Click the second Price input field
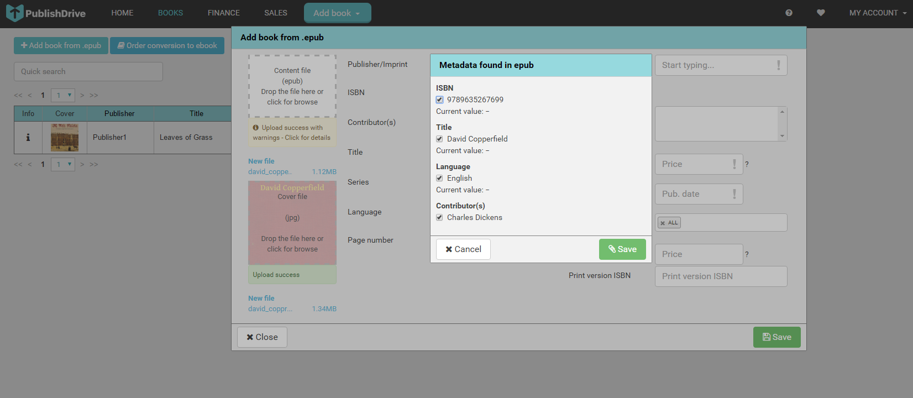The width and height of the screenshot is (913, 398). pos(699,254)
